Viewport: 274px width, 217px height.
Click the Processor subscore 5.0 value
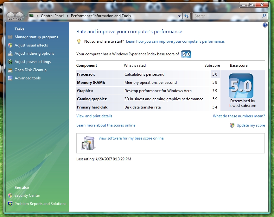click(x=215, y=74)
